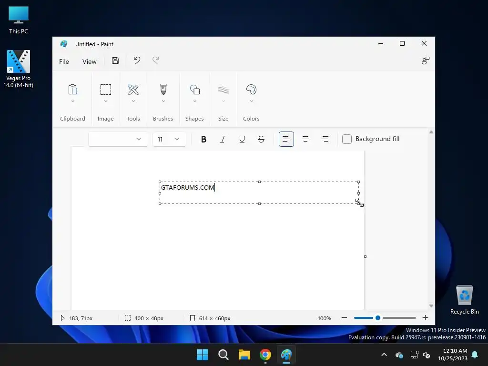
Task: Click inside the GTAFORUMS.COM text box
Action: click(259, 193)
